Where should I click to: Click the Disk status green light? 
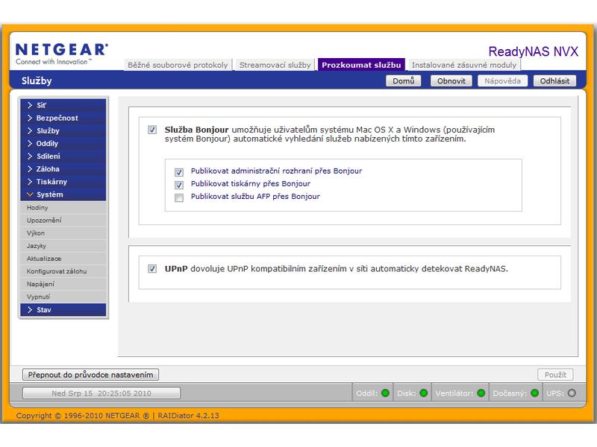pos(423,393)
